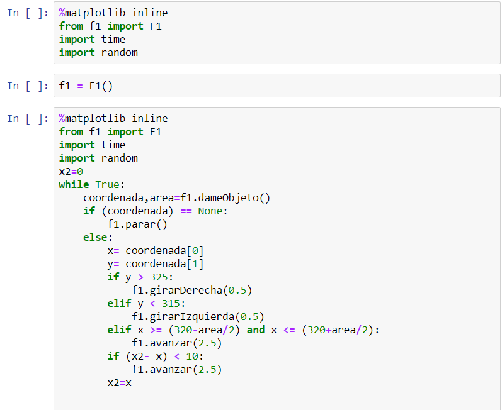Image resolution: width=502 pixels, height=410 pixels.
Task: Click 'f1.avanzar(2.5)' under the x2 condition
Action: tap(177, 369)
